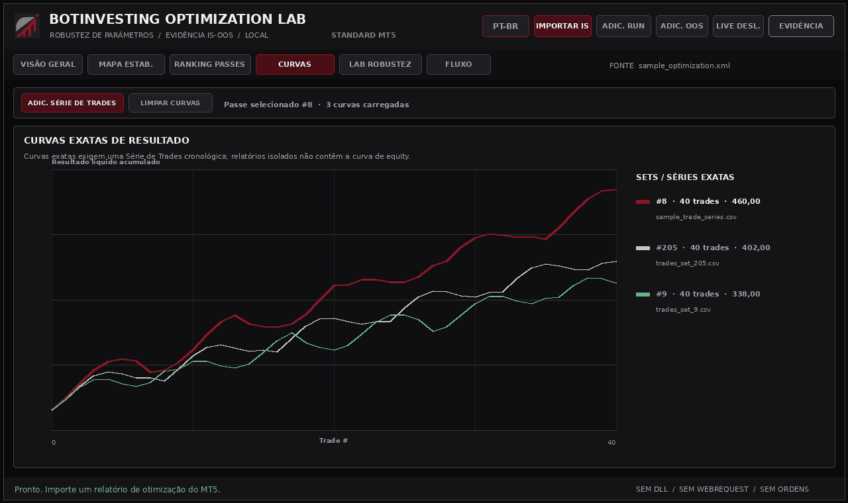Select the CURVAS tab
This screenshot has width=848, height=503.
pos(295,65)
